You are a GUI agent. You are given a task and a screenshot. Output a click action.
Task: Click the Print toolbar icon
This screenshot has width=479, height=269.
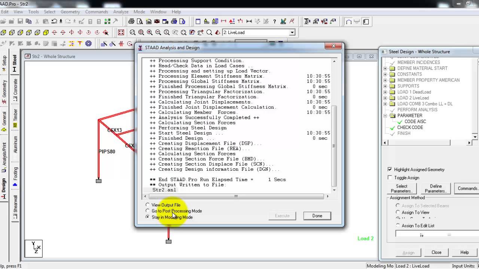[x=131, y=21]
